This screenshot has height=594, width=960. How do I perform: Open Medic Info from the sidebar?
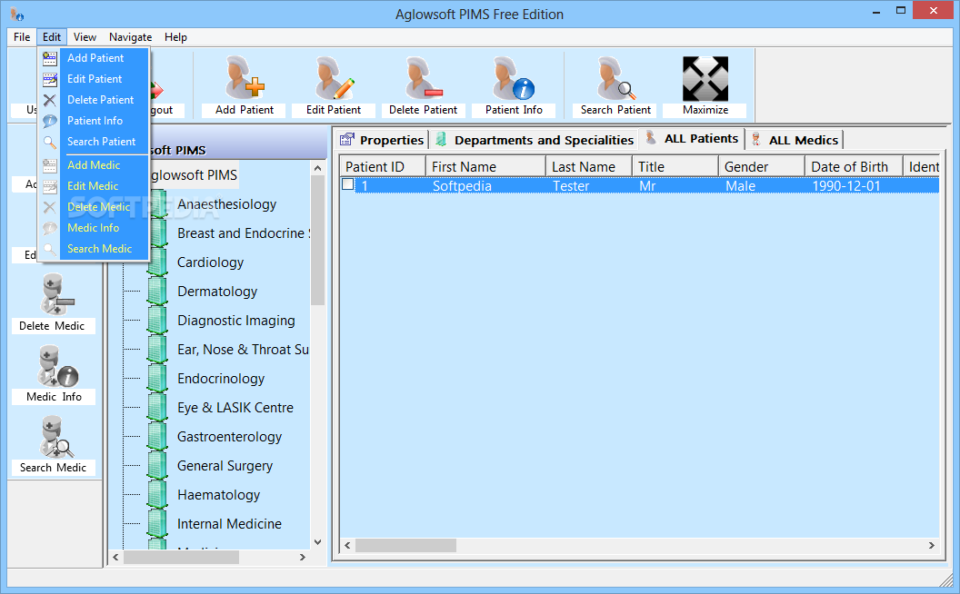click(56, 366)
